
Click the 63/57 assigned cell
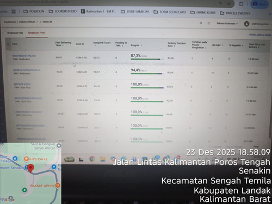pyautogui.click(x=96, y=58)
